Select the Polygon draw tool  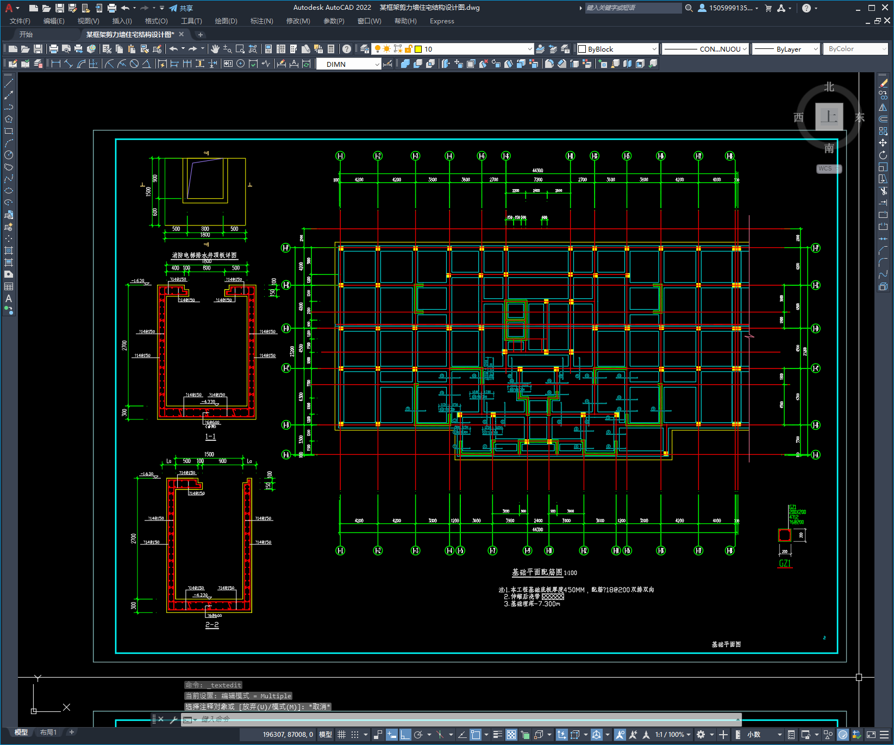pyautogui.click(x=9, y=119)
